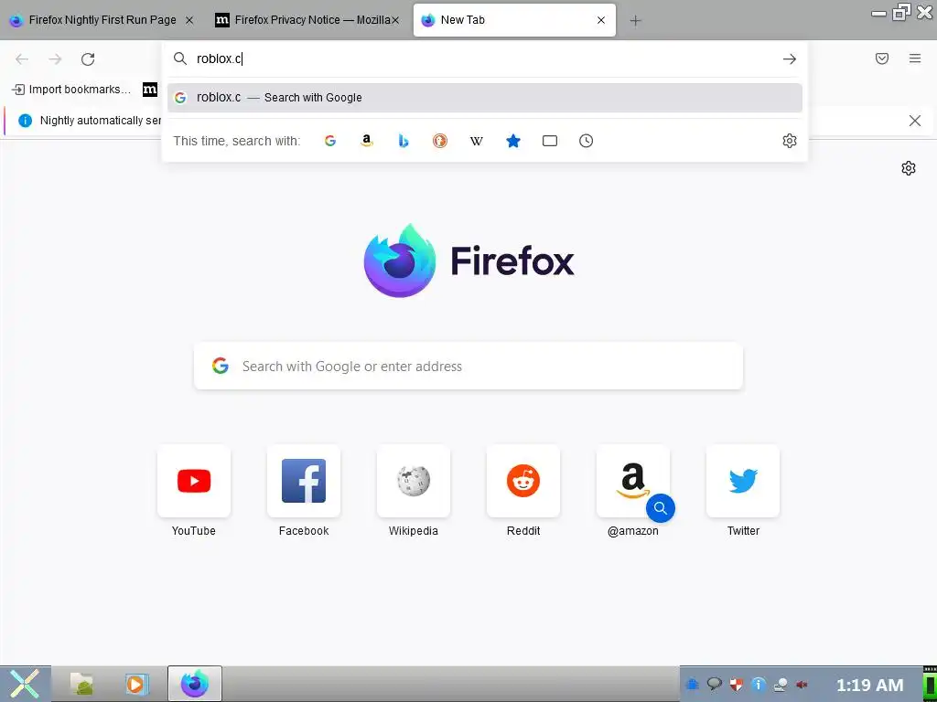Open the file manager taskbar icon
This screenshot has width=937, height=702.
click(81, 684)
